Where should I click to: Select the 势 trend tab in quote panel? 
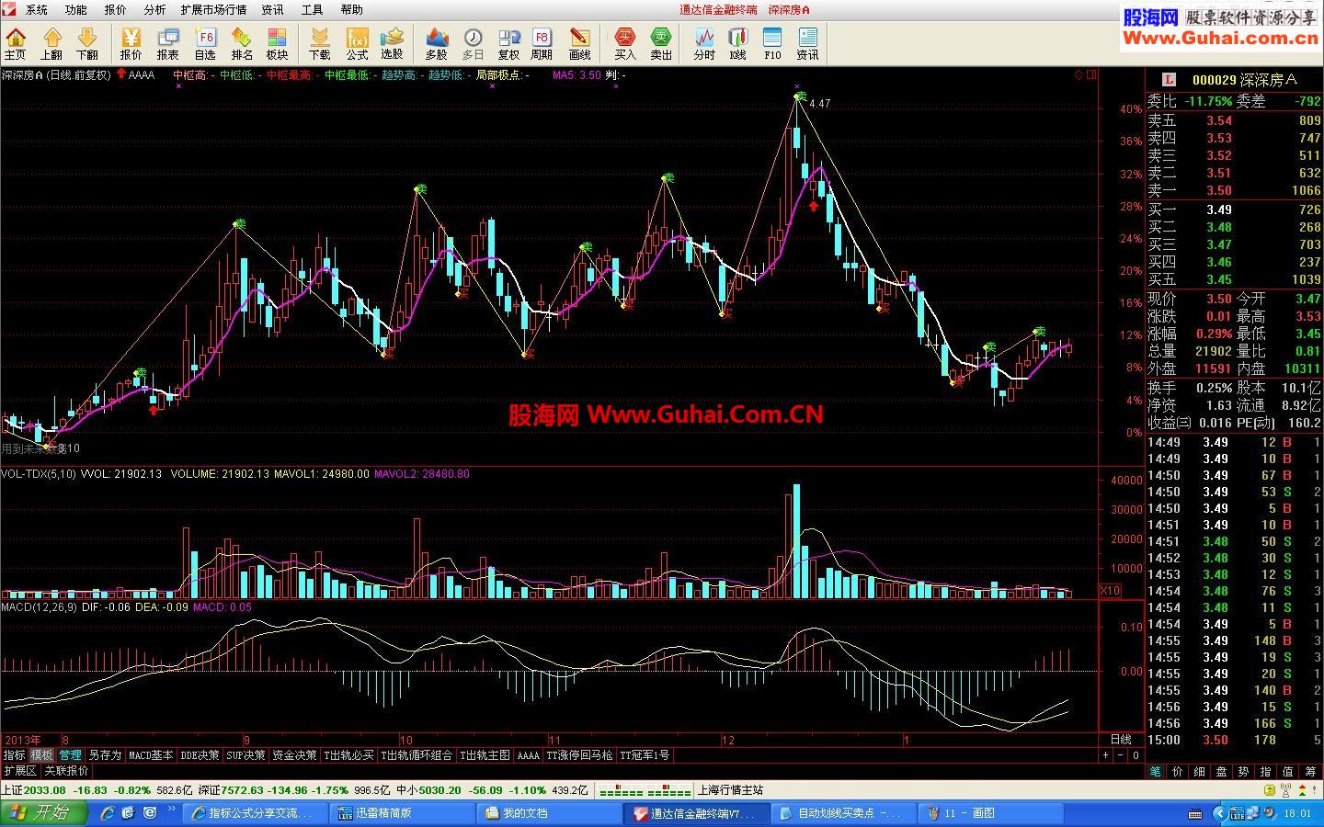coord(1243,772)
